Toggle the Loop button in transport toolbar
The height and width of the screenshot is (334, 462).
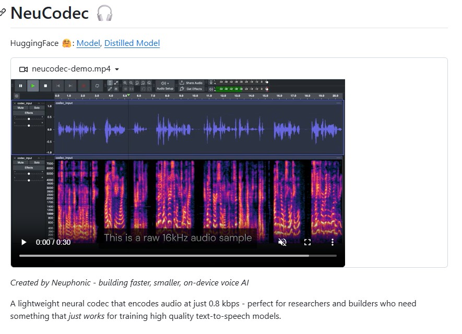tap(97, 86)
